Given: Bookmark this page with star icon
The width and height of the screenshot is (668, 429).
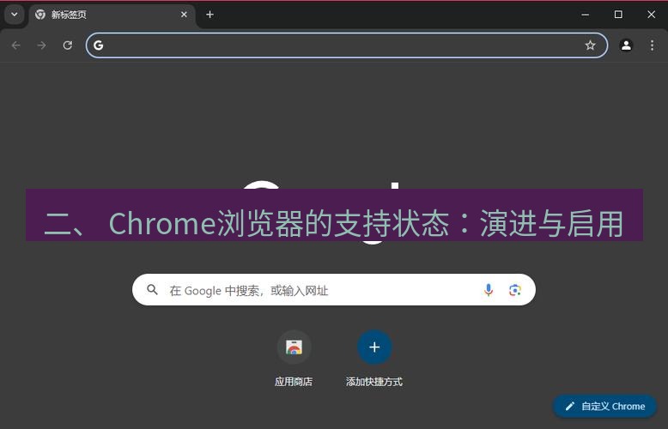Looking at the screenshot, I should click(x=590, y=45).
